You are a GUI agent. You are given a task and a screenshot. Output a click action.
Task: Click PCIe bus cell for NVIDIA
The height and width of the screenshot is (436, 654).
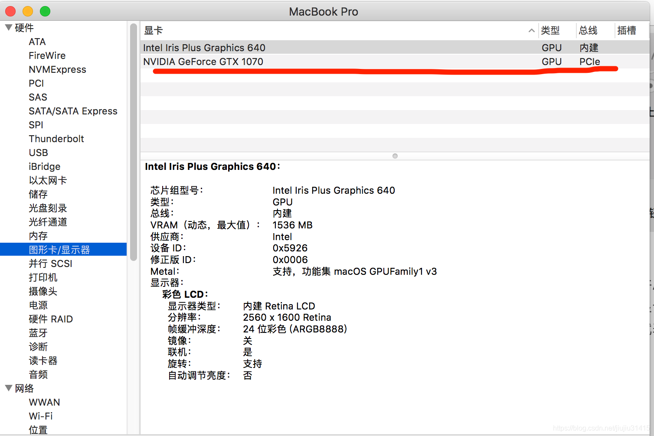point(590,62)
